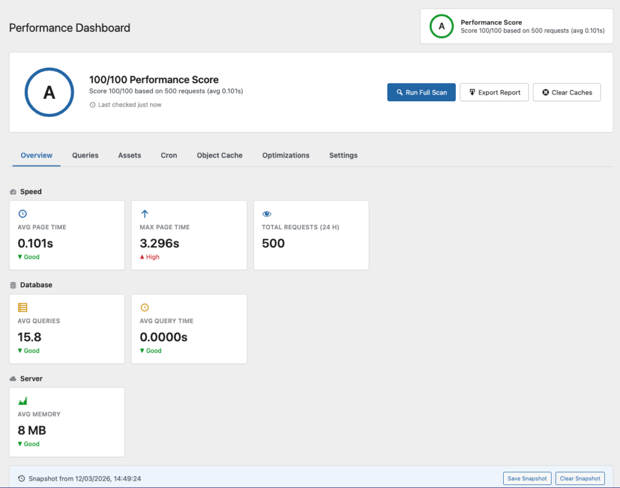
Task: Click the table icon in Avg Queries card
Action: click(x=23, y=307)
